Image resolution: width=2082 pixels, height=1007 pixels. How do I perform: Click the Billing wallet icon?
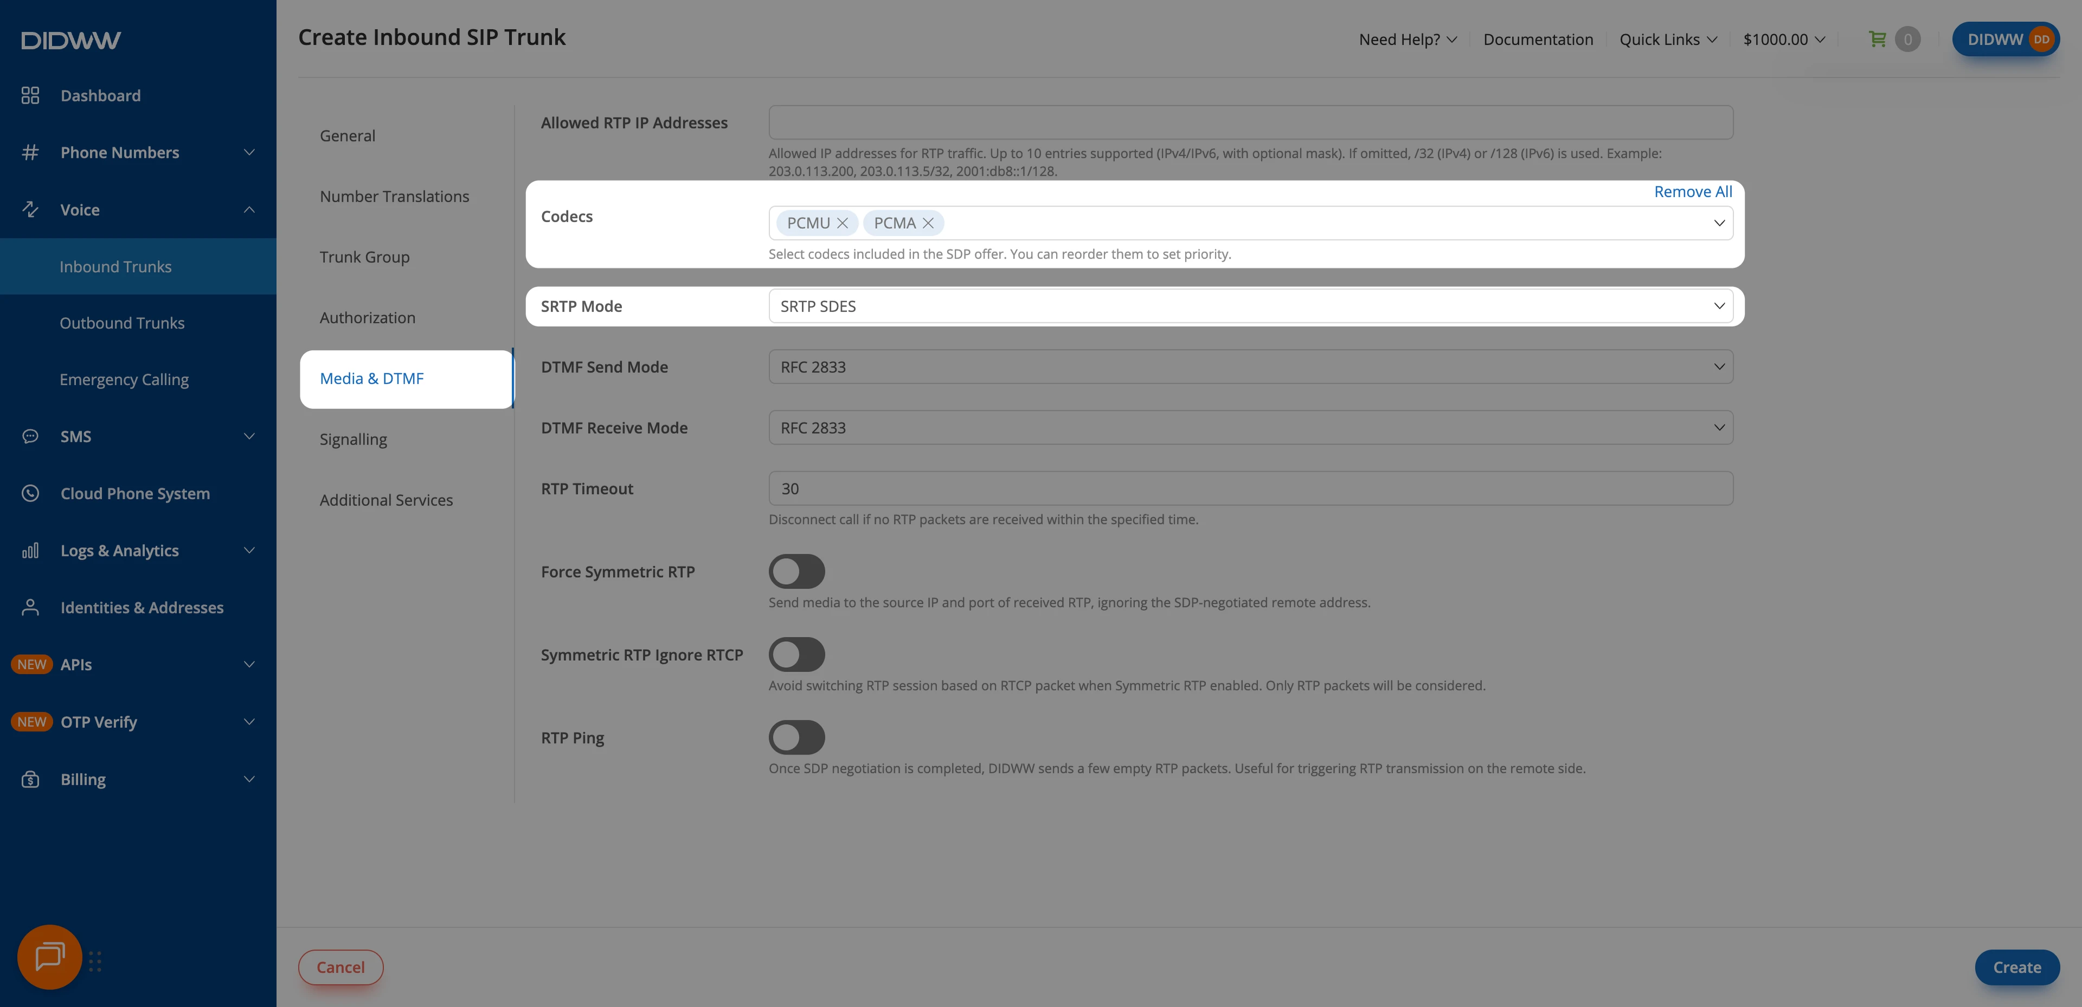30,779
